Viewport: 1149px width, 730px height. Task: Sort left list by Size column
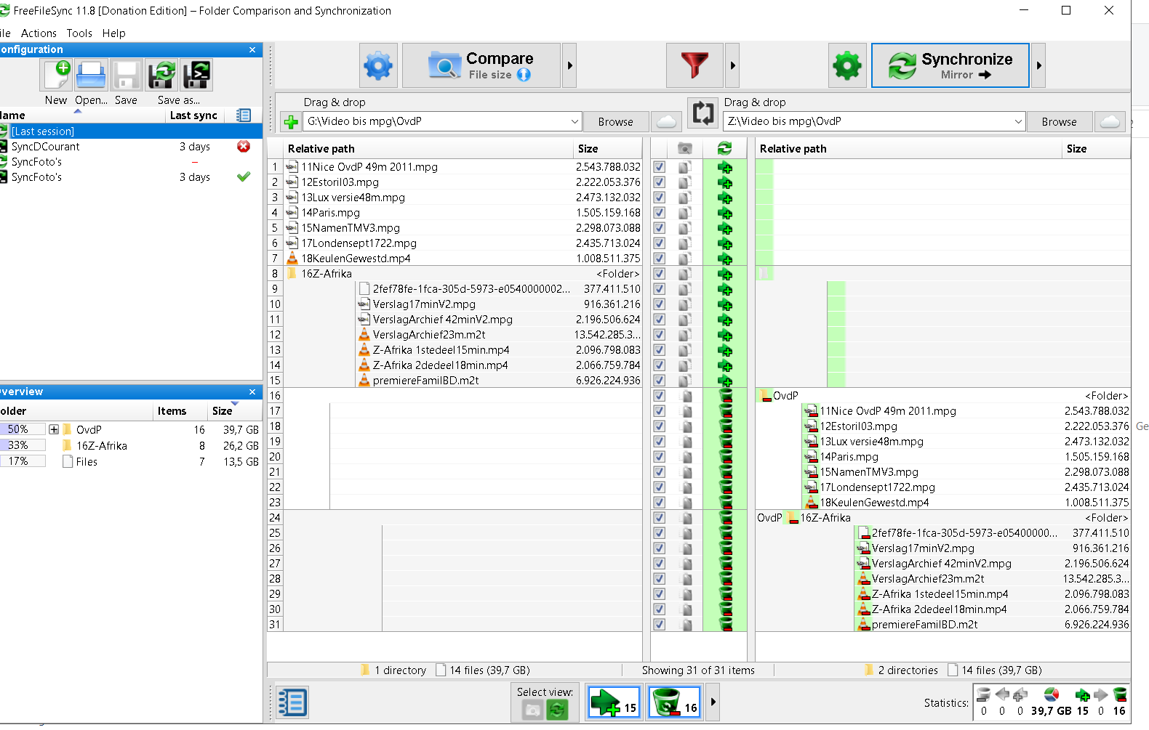608,148
